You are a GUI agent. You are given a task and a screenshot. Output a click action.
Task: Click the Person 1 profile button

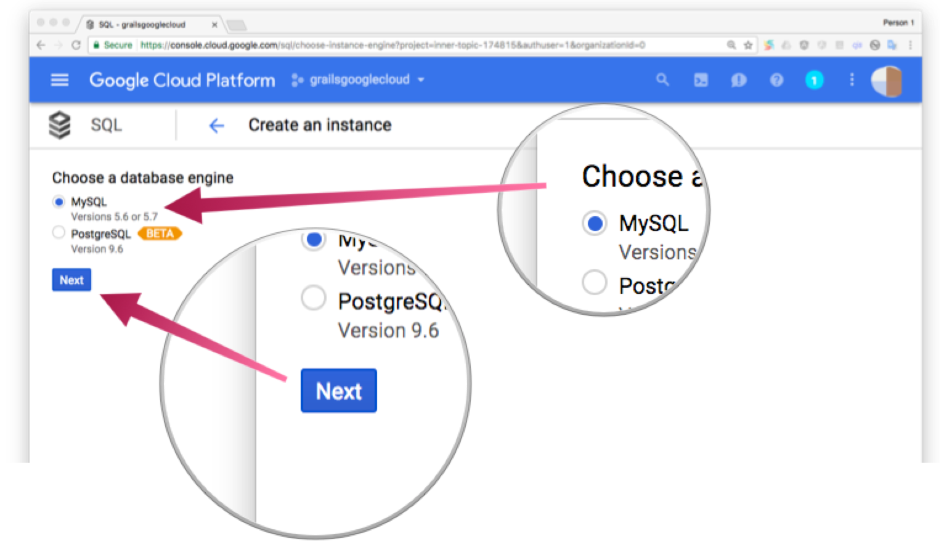tap(898, 23)
